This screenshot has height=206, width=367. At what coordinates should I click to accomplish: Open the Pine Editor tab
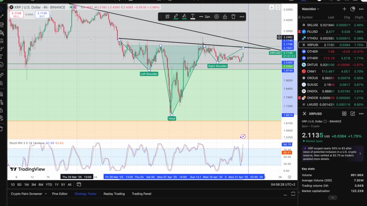tap(60, 194)
